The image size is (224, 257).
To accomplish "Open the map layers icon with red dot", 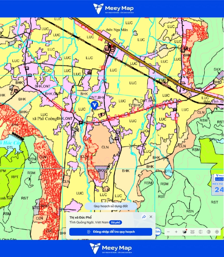I will tap(185, 231).
